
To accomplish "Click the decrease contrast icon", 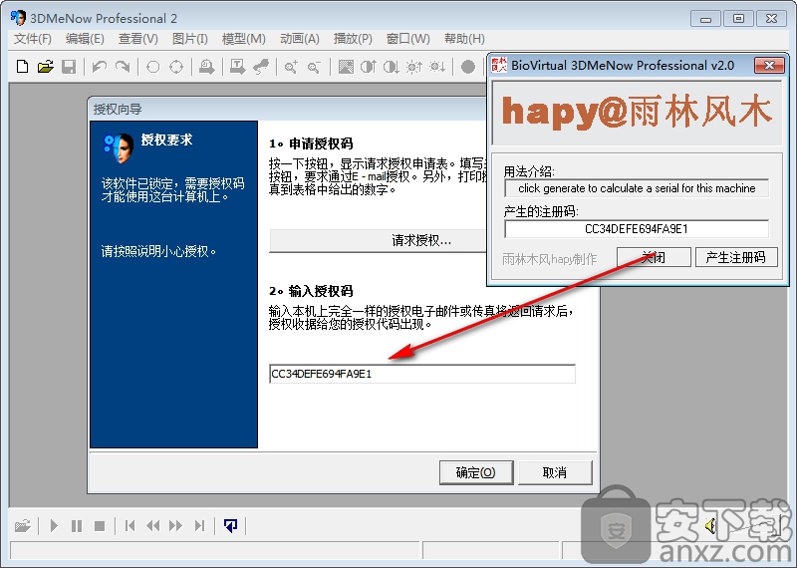I will click(391, 67).
